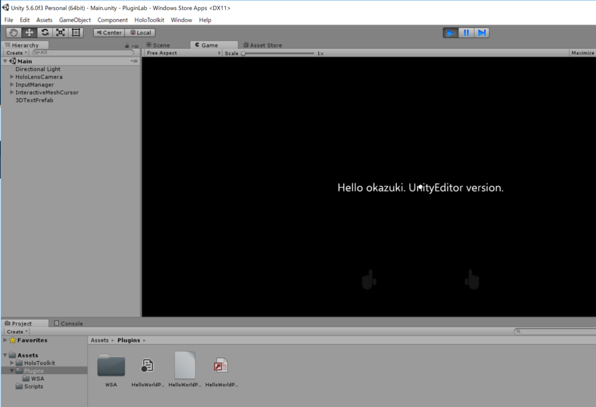Expand the Favorites section
The height and width of the screenshot is (407, 596).
coord(5,340)
